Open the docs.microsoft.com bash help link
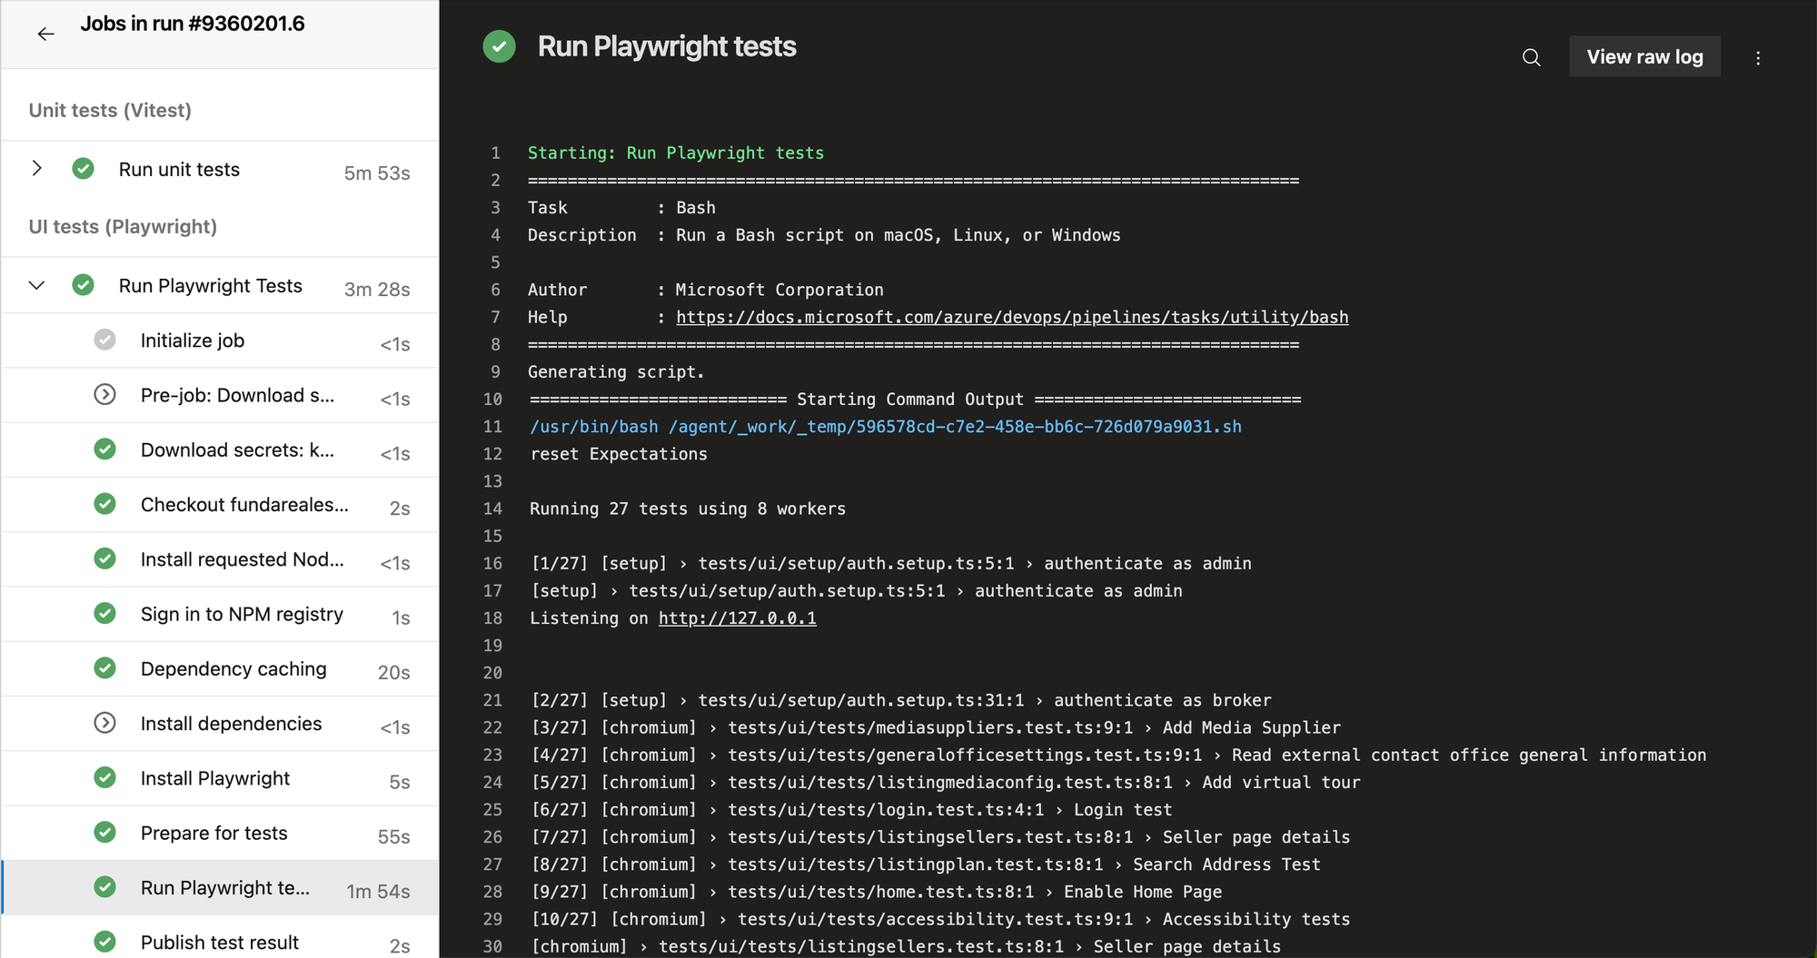The height and width of the screenshot is (958, 1817). tap(1011, 317)
